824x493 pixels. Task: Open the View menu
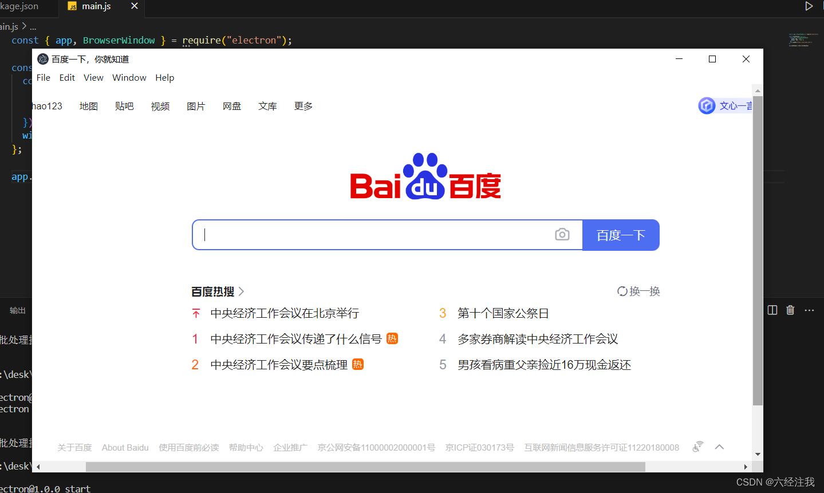point(93,78)
